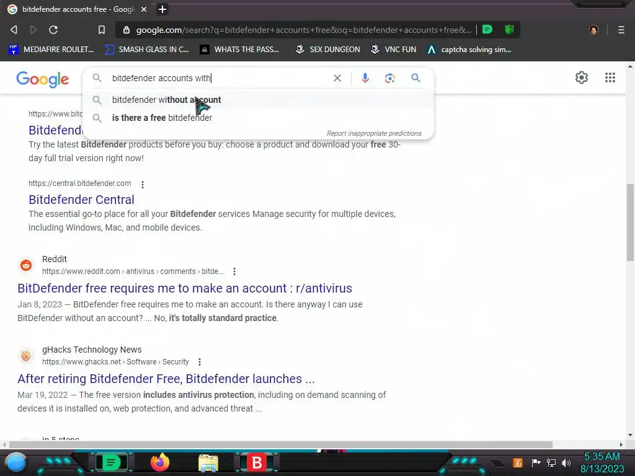This screenshot has height=476, width=635.
Task: Click the Reddit favicon next to the result
Action: tap(26, 265)
